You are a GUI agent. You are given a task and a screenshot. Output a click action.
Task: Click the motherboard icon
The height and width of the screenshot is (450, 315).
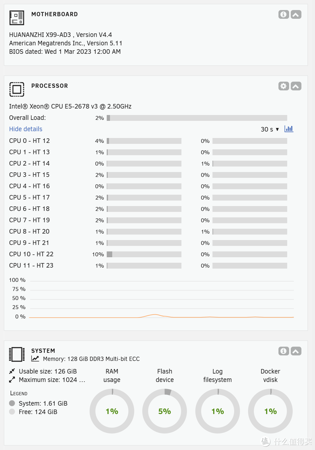pyautogui.click(x=17, y=18)
